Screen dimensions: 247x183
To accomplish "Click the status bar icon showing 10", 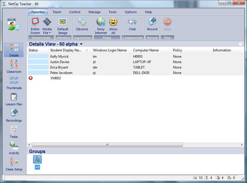I will (x=196, y=178).
